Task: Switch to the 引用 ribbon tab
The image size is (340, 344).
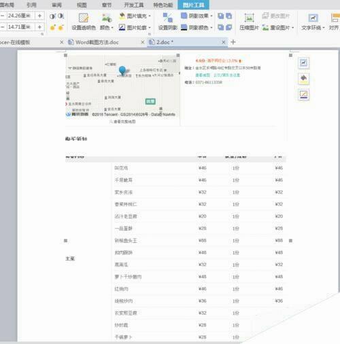Action: [x=31, y=5]
